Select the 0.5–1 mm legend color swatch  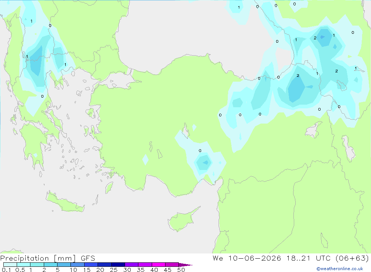[23, 265]
